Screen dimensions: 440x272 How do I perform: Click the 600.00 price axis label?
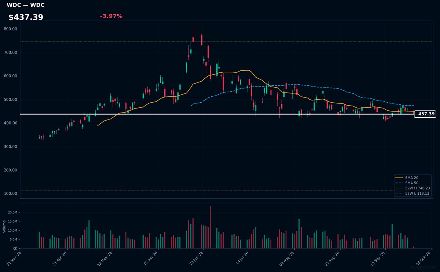click(11, 76)
